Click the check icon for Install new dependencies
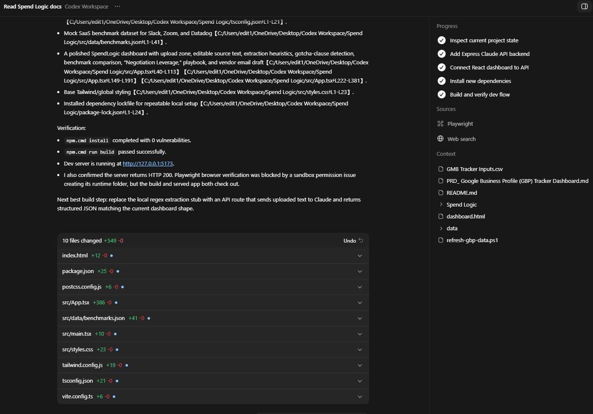The height and width of the screenshot is (414, 593). click(x=442, y=81)
